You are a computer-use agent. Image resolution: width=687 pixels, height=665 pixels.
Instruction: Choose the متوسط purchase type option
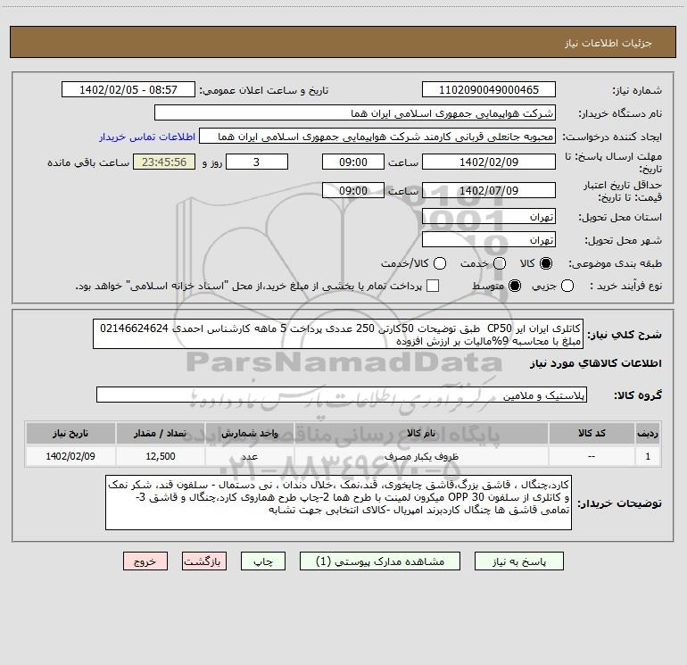pos(515,286)
